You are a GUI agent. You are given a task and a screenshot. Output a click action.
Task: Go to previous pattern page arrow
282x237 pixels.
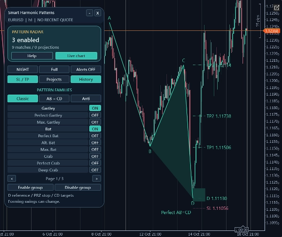pyautogui.click(x=12, y=178)
